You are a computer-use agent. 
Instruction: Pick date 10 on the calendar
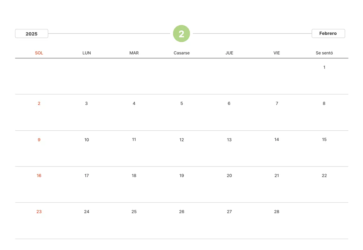86,139
